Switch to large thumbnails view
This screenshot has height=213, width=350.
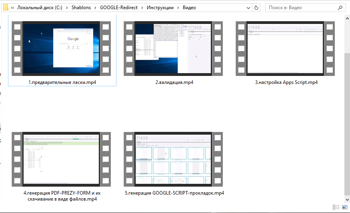[x=345, y=207]
